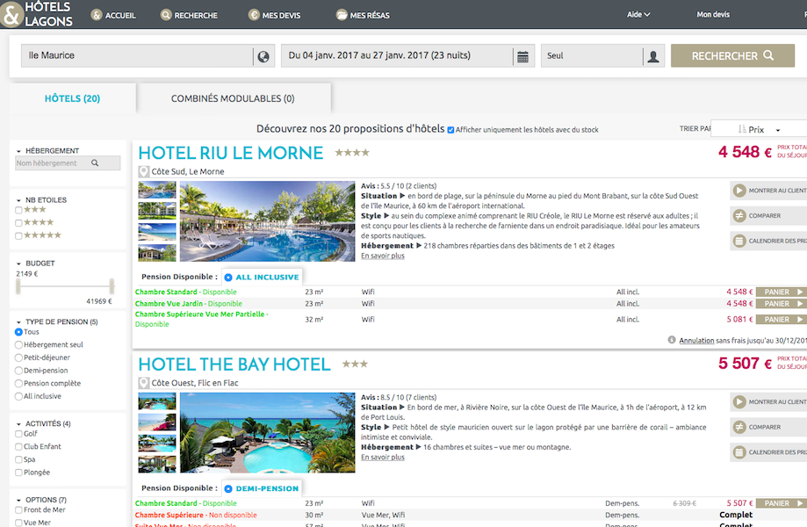Open Mon devis in the top bar
The image size is (807, 527).
713,14
